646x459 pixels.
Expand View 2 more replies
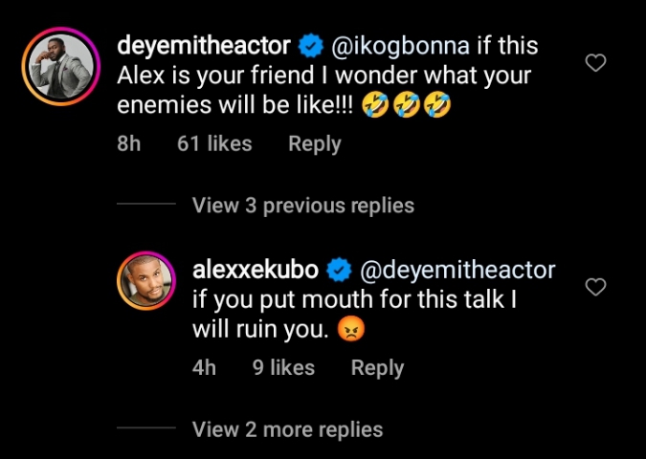coord(287,429)
